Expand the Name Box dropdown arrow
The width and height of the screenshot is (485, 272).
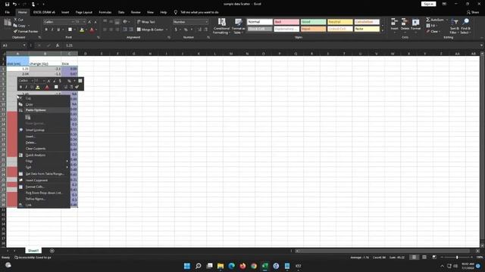[24, 45]
